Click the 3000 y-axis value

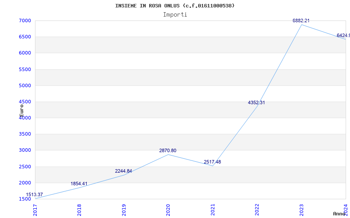(25, 150)
